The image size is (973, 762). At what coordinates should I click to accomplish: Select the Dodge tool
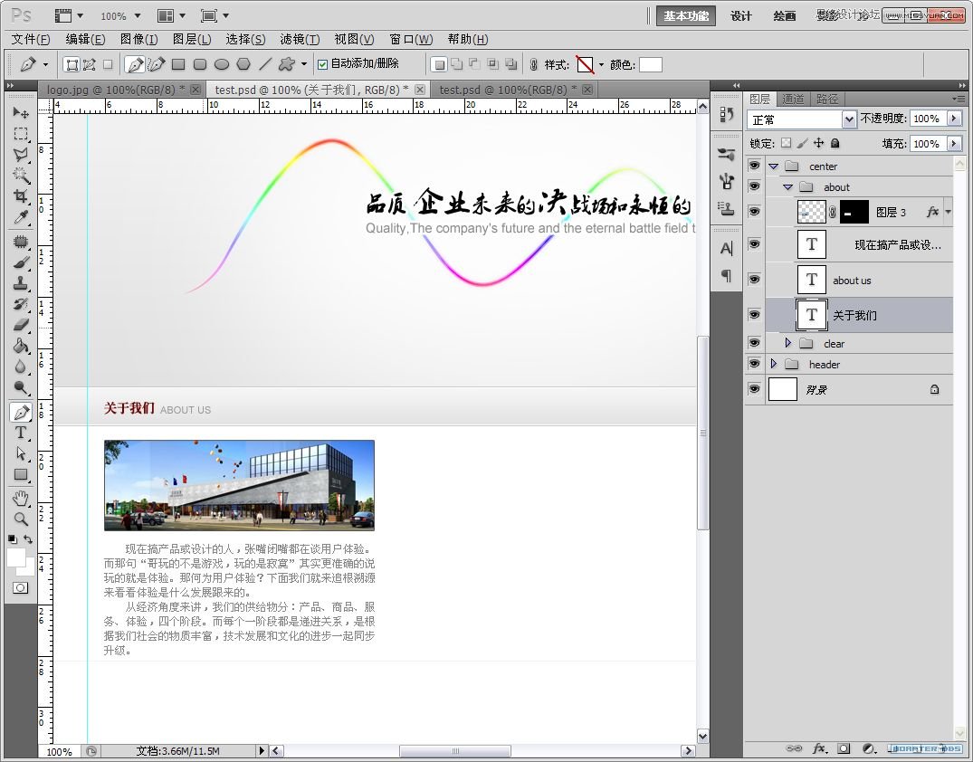pos(21,388)
